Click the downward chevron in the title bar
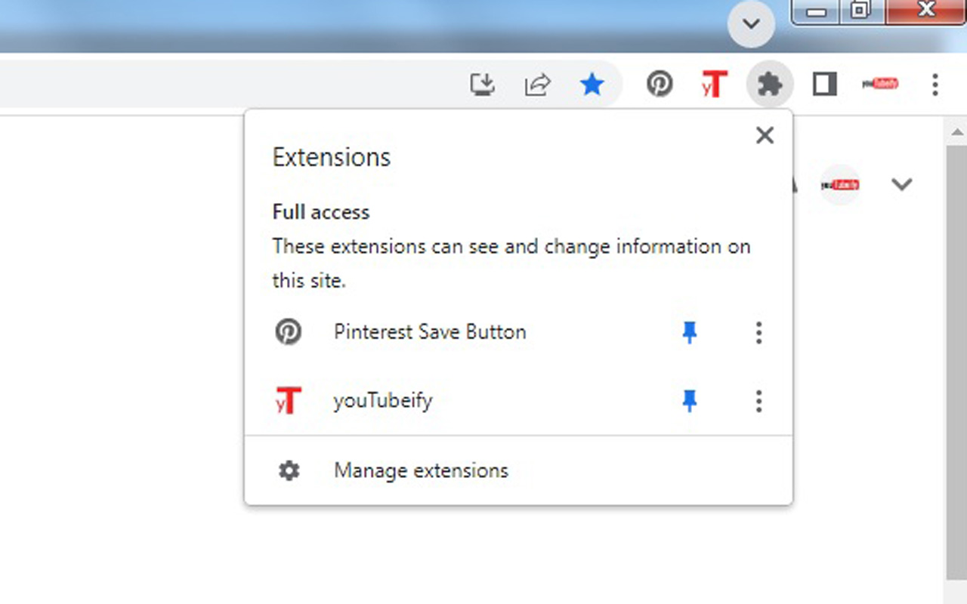This screenshot has height=604, width=967. 751,23
